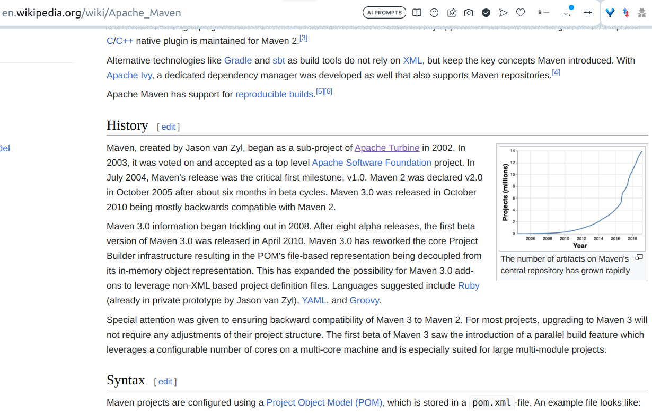Open the XML article link
Screen dimensions: 652x413
click(412, 60)
